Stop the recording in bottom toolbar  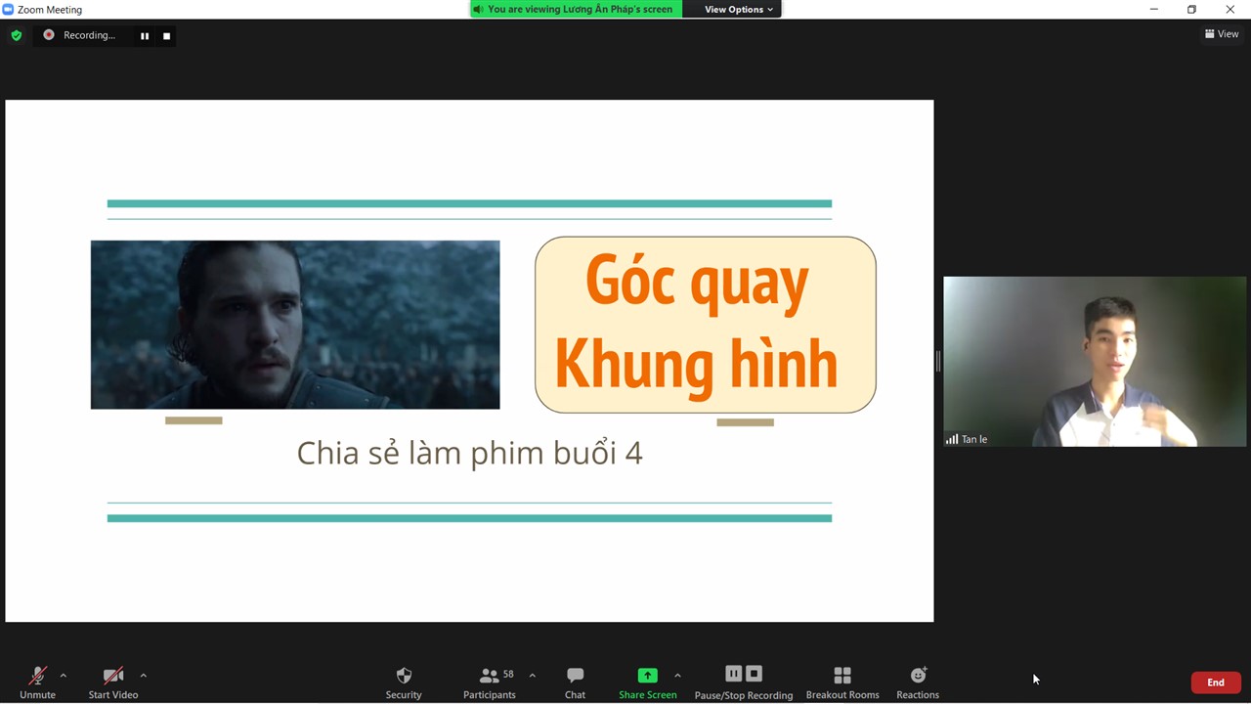click(754, 674)
